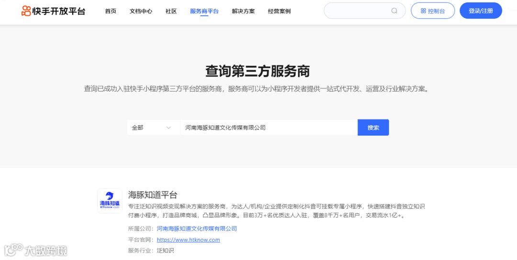
Task: Select the 服务商平台 nav tab
Action: click(x=204, y=11)
